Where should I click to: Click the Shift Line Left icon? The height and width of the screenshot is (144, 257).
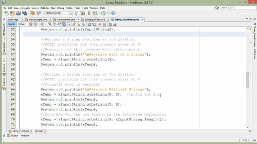tap(89, 24)
